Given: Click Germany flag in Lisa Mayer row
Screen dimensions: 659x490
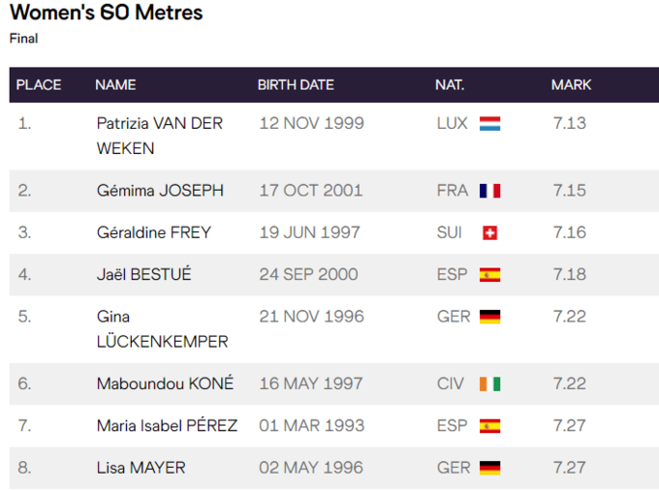Looking at the screenshot, I should 489,468.
